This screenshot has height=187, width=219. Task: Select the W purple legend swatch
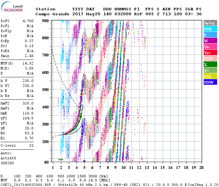210,41
